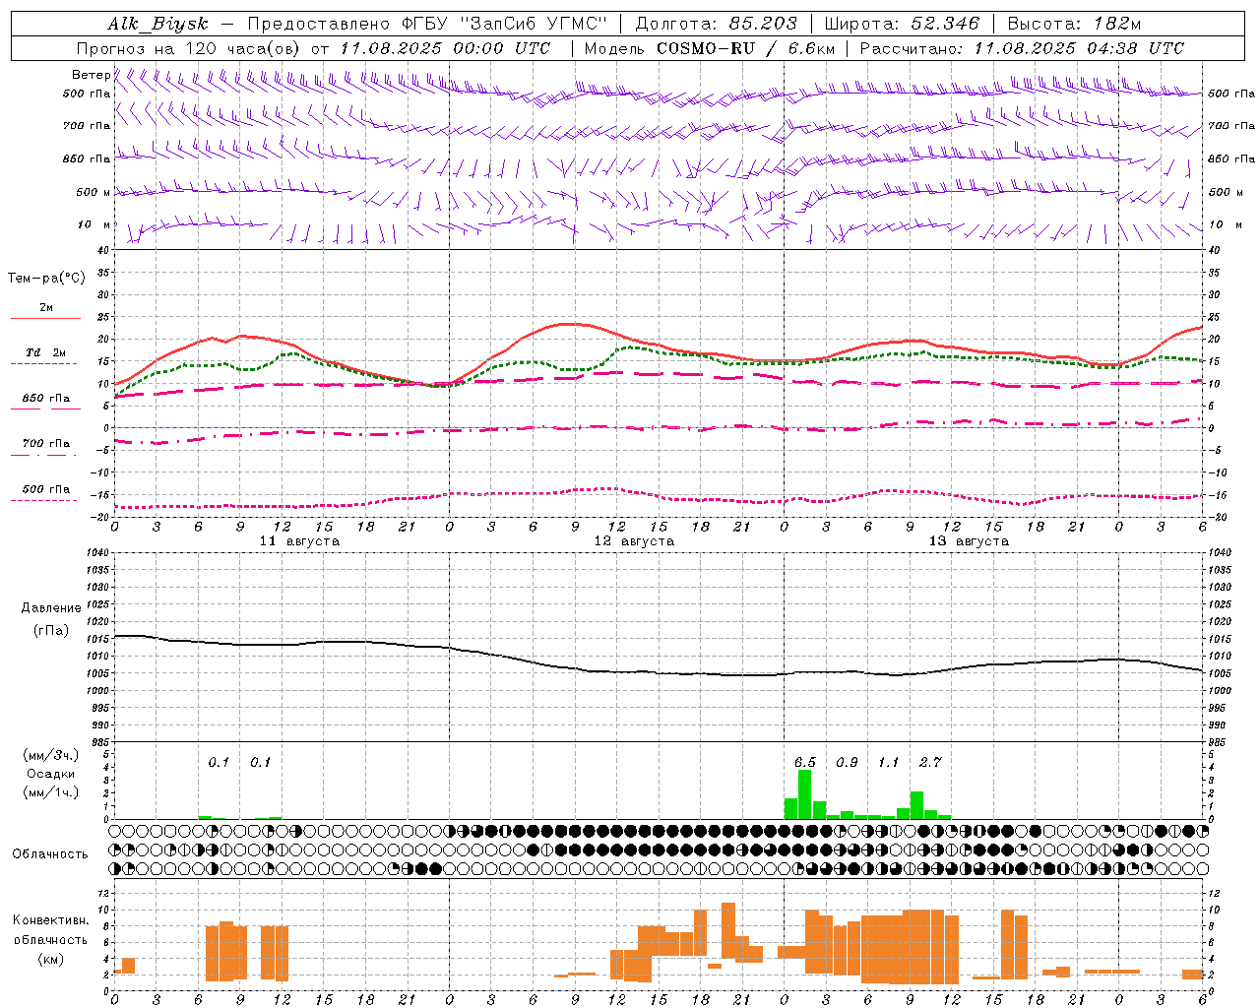Select the 1.1 precipitation value
The height and width of the screenshot is (1008, 1260).
click(889, 762)
